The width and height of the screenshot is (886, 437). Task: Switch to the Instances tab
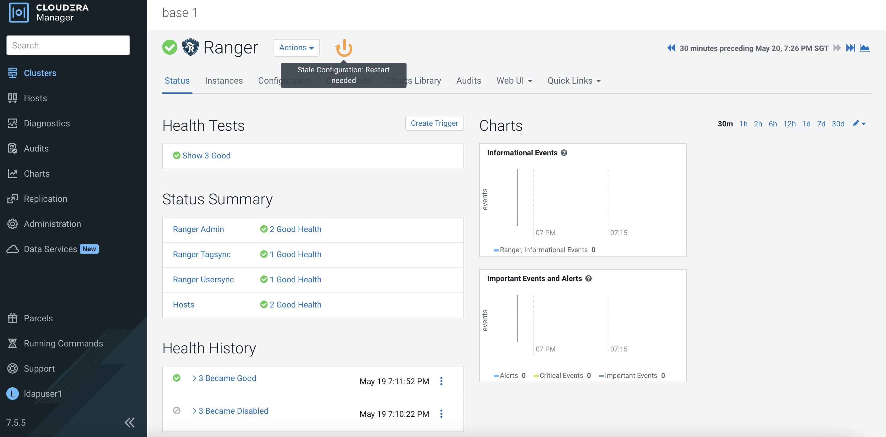tap(224, 81)
